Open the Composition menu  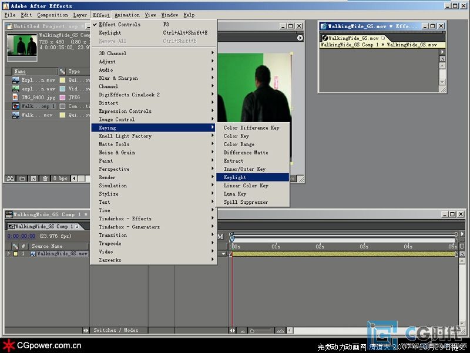(52, 15)
